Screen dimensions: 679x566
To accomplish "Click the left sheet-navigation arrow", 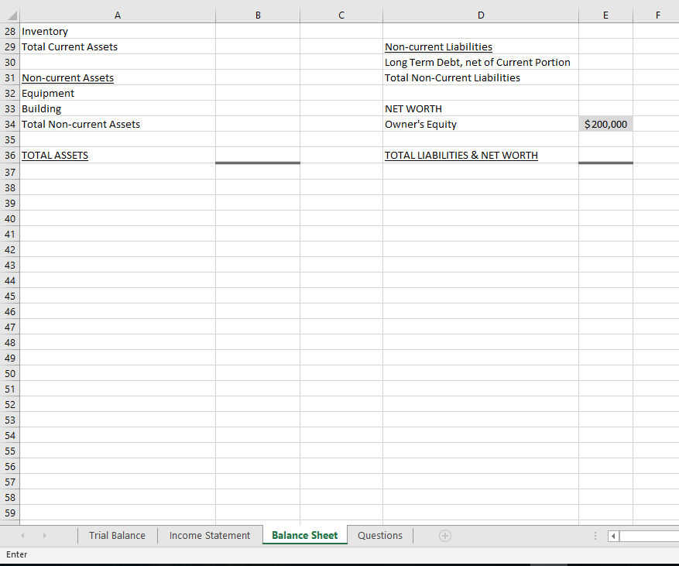I will (x=22, y=535).
